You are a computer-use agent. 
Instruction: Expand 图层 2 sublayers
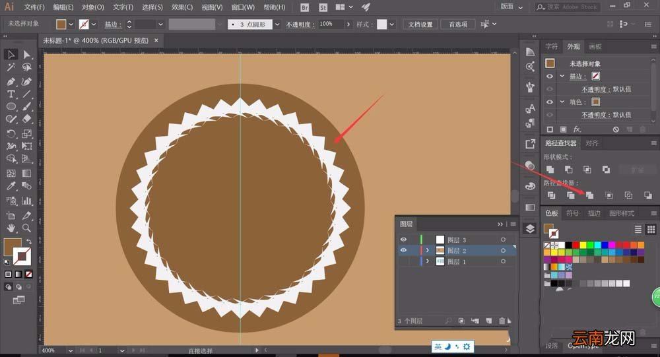428,251
